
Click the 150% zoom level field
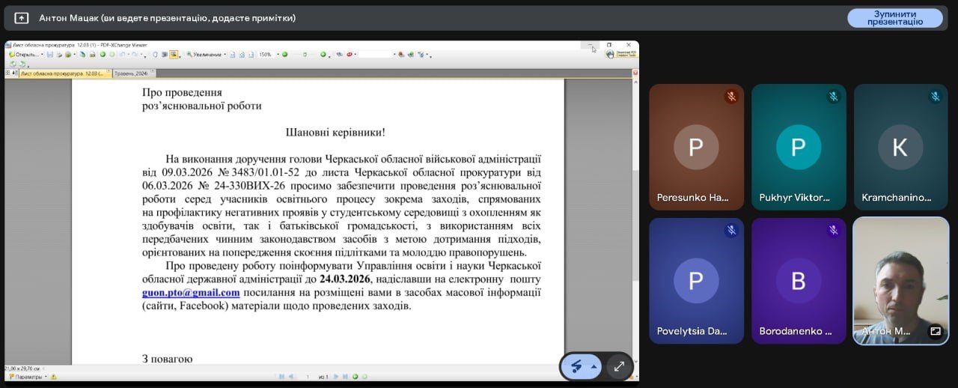click(267, 55)
